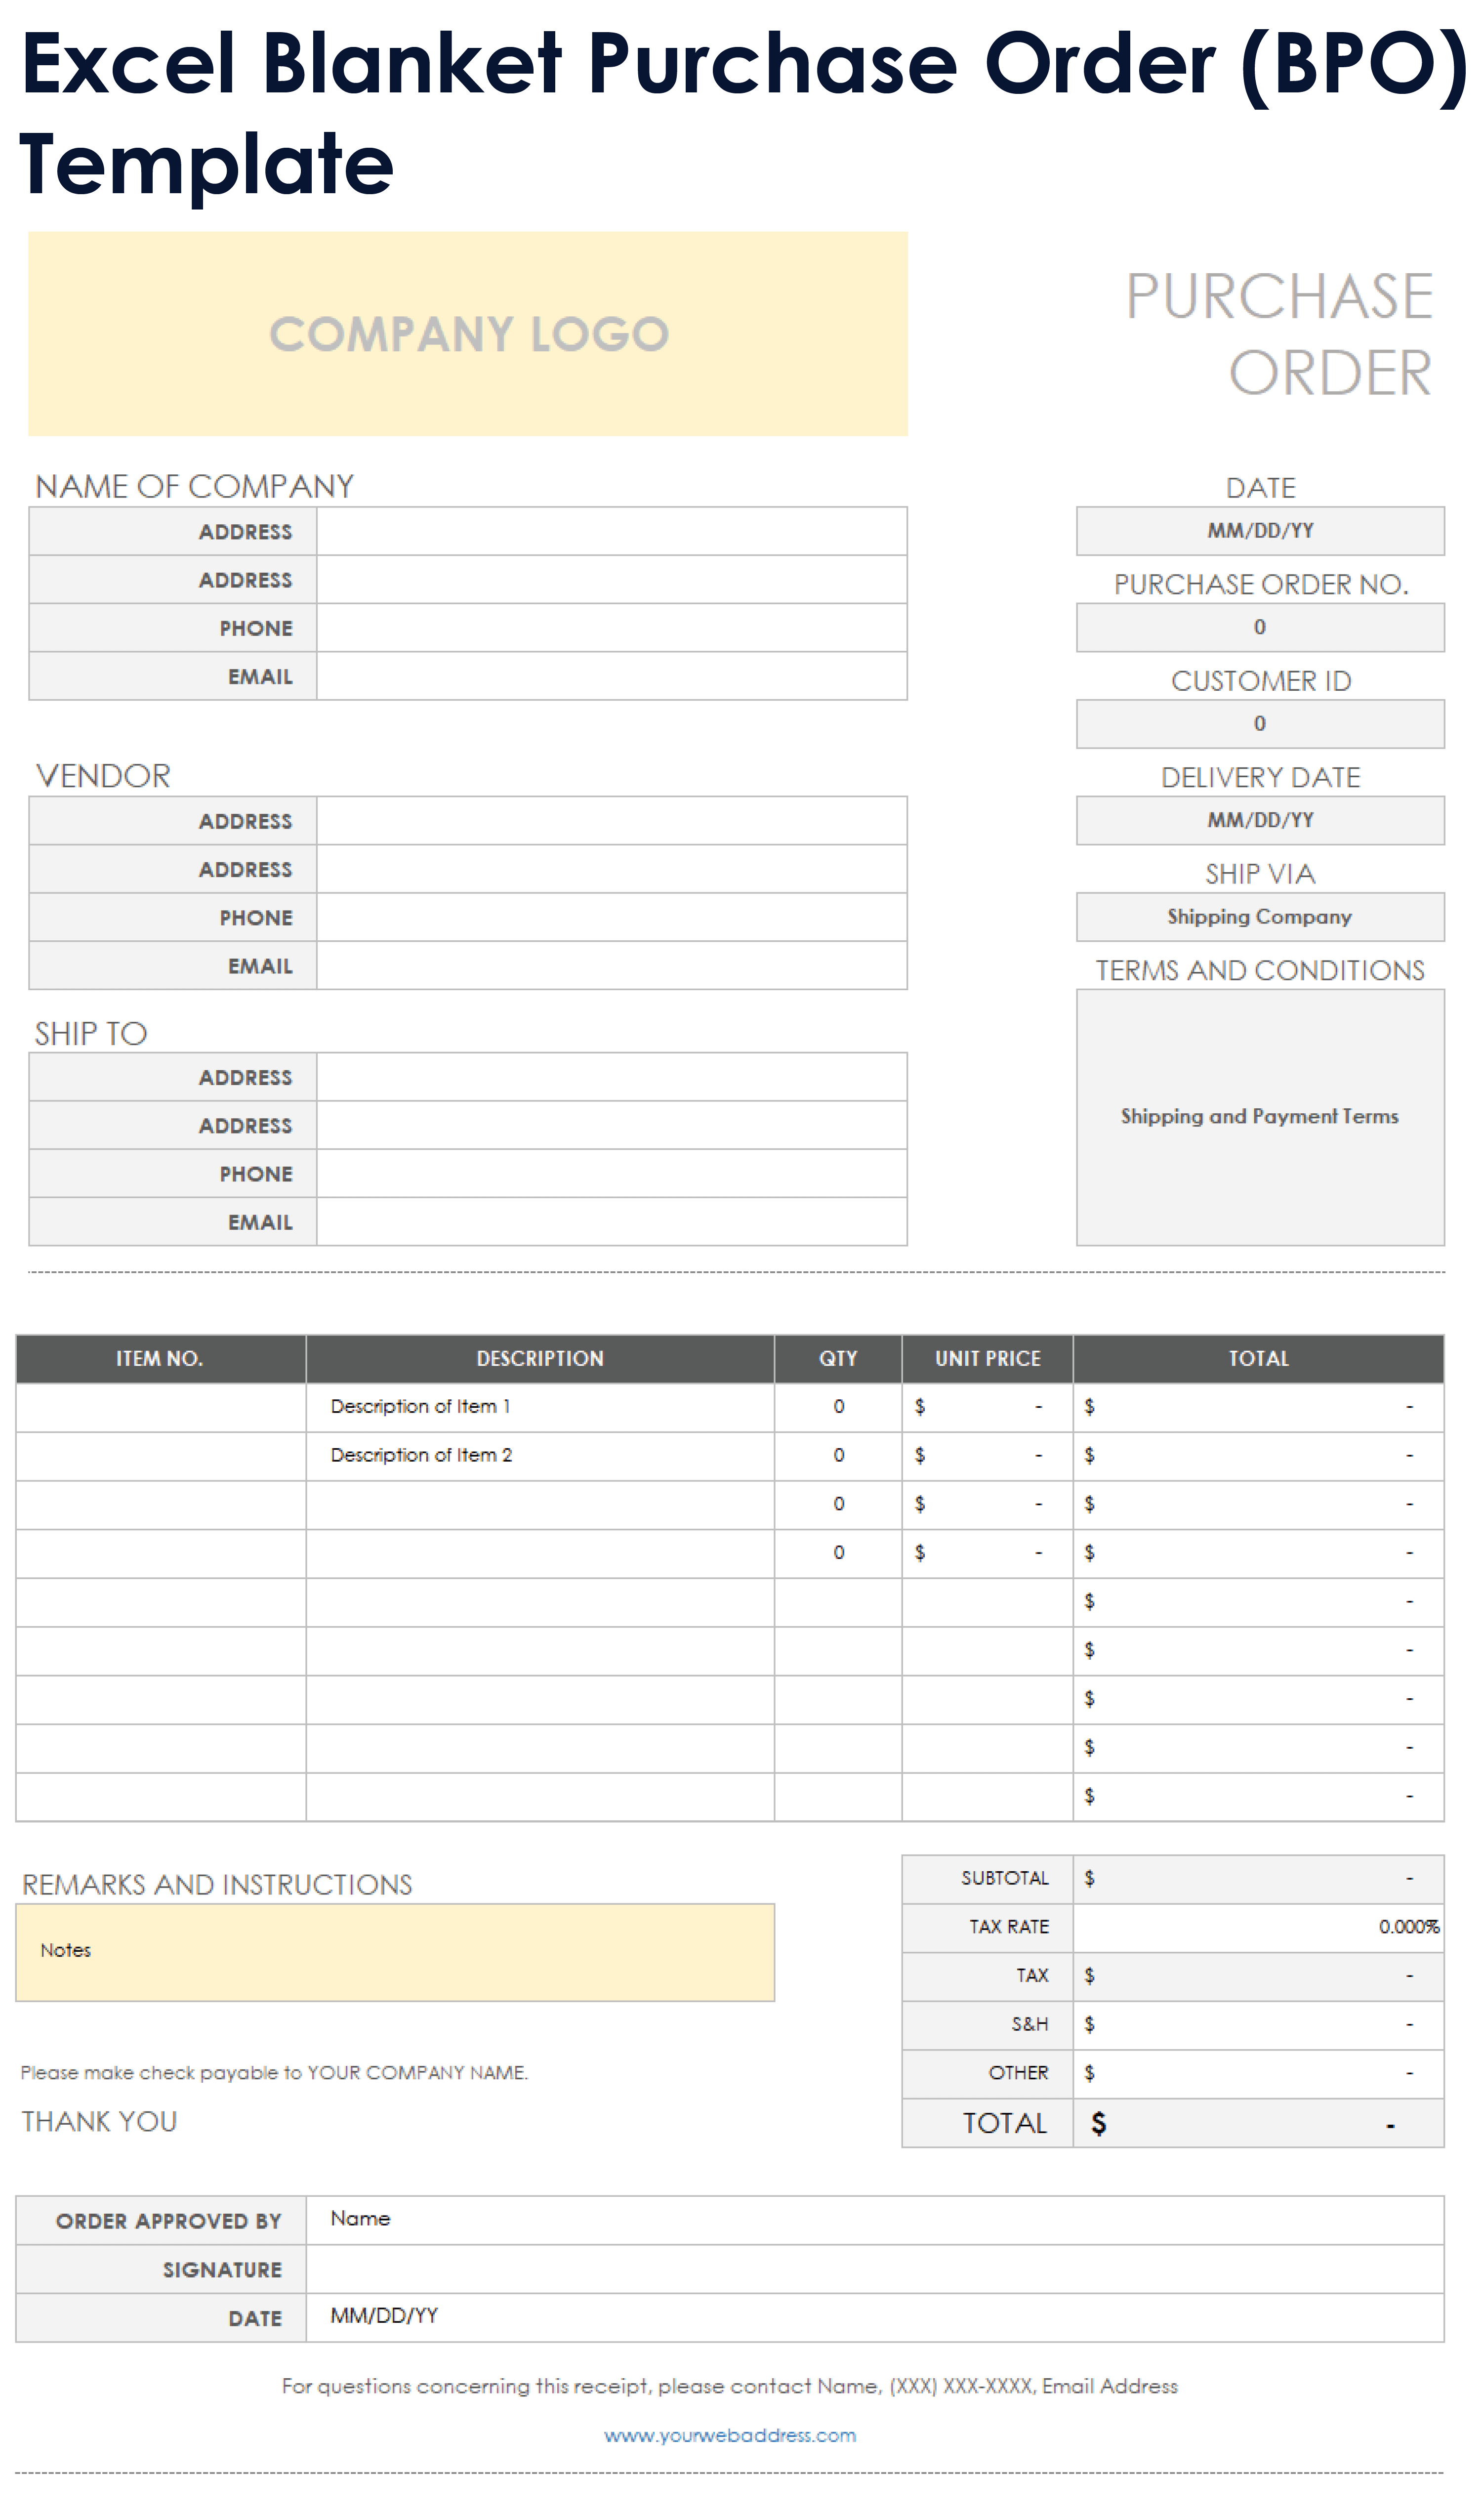Click the QTY column header
Viewport: 1482px width, 2520px height.
pos(838,1359)
